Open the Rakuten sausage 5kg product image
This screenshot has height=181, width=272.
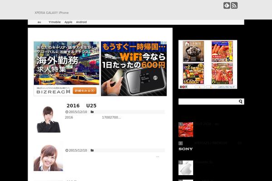click(x=222, y=52)
